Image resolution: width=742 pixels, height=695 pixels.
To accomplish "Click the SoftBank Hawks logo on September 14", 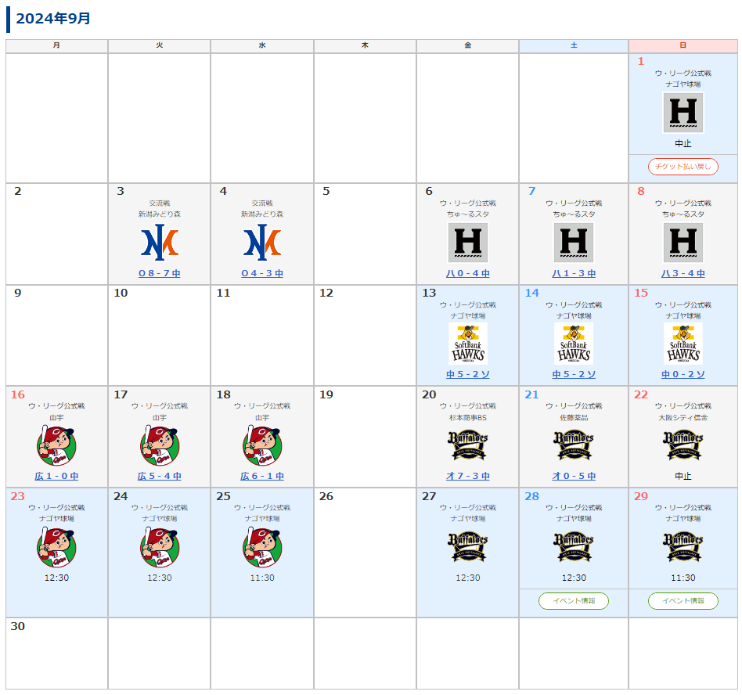I will [574, 344].
